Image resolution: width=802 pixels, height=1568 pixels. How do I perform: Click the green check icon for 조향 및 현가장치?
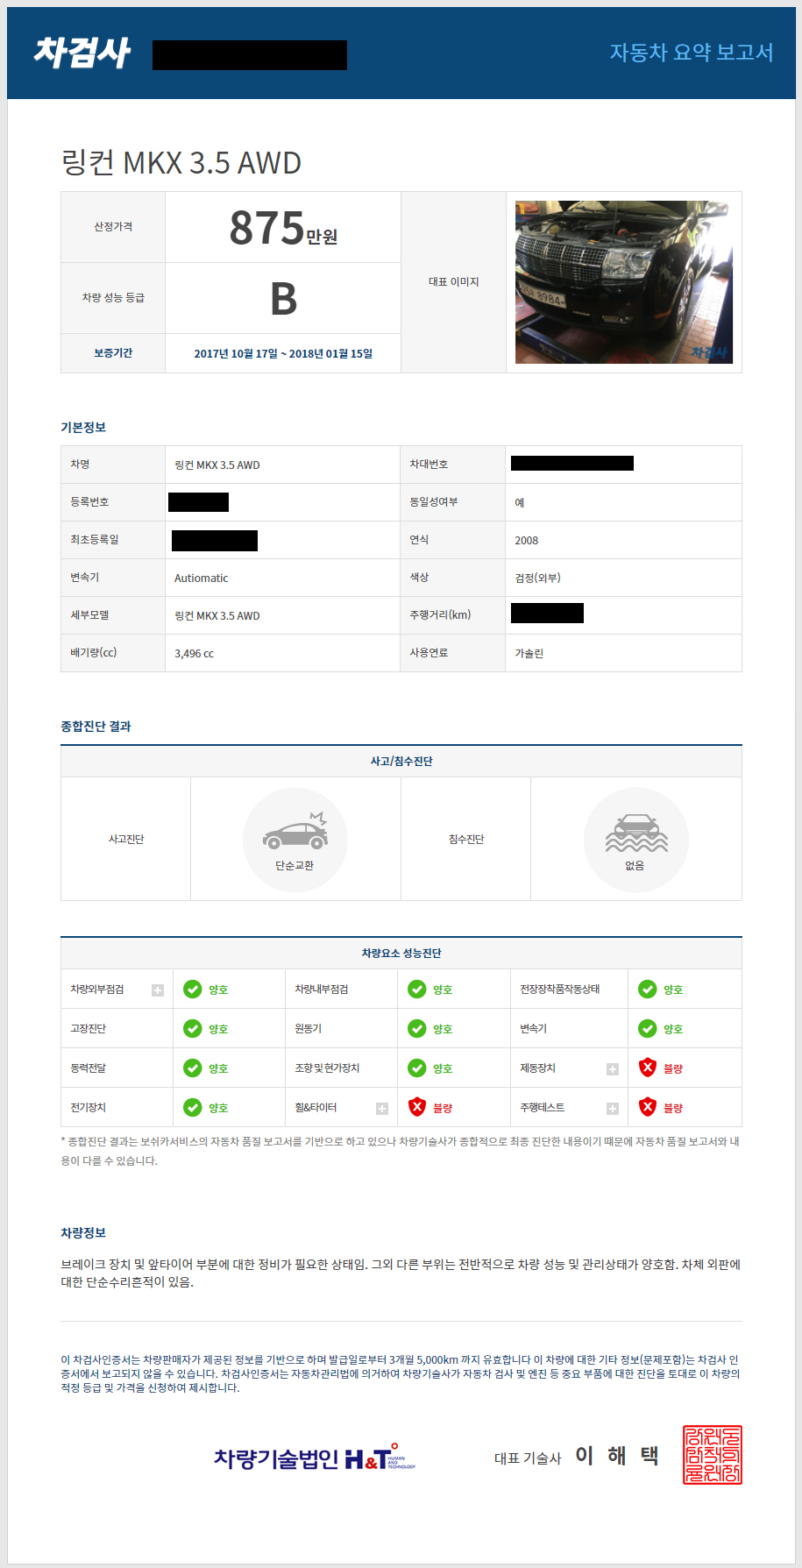pos(417,1068)
